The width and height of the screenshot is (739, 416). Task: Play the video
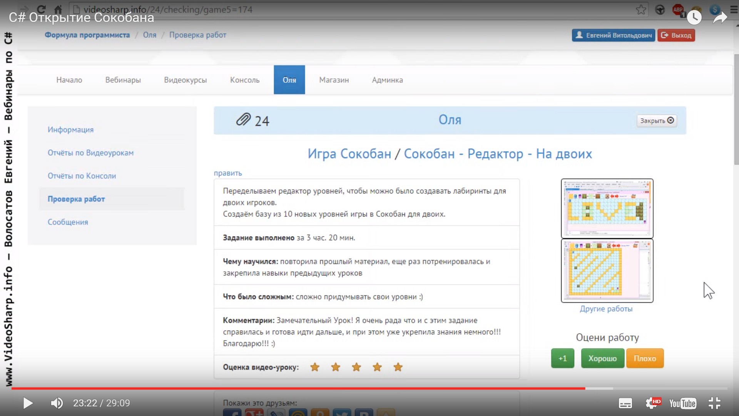point(28,403)
